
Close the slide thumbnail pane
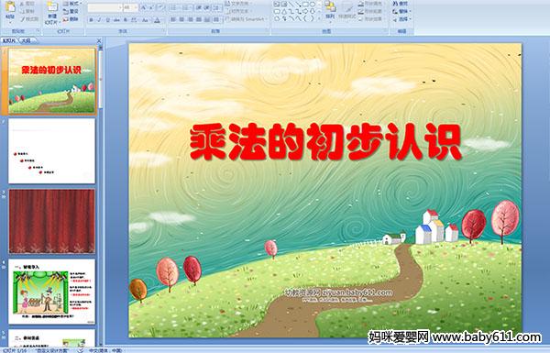99,40
